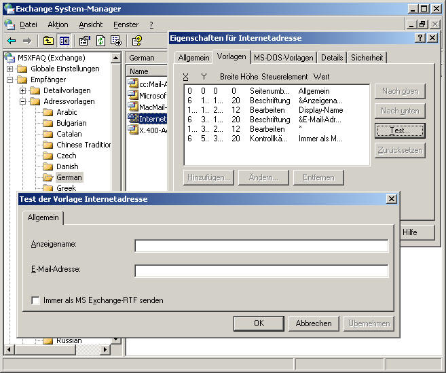Select Allgemein tab in Test der Vorlage dialog

coord(43,217)
